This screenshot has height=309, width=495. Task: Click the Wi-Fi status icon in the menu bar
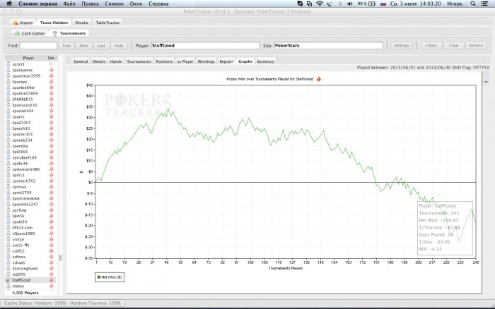pos(320,4)
